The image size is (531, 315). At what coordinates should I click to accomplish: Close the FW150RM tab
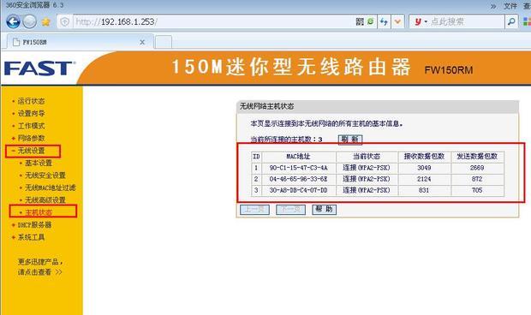pos(142,42)
